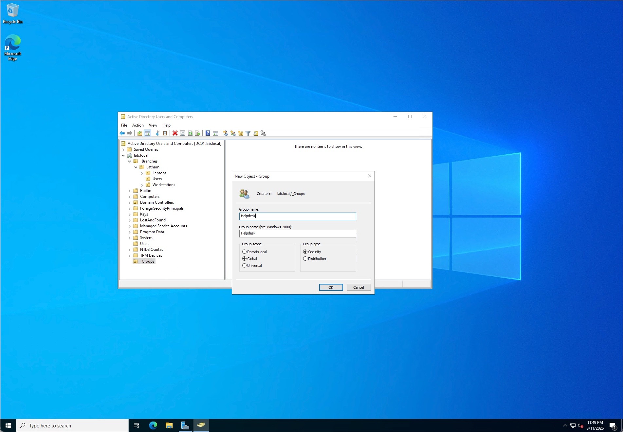Open the Action menu
The image size is (623, 432).
click(138, 125)
